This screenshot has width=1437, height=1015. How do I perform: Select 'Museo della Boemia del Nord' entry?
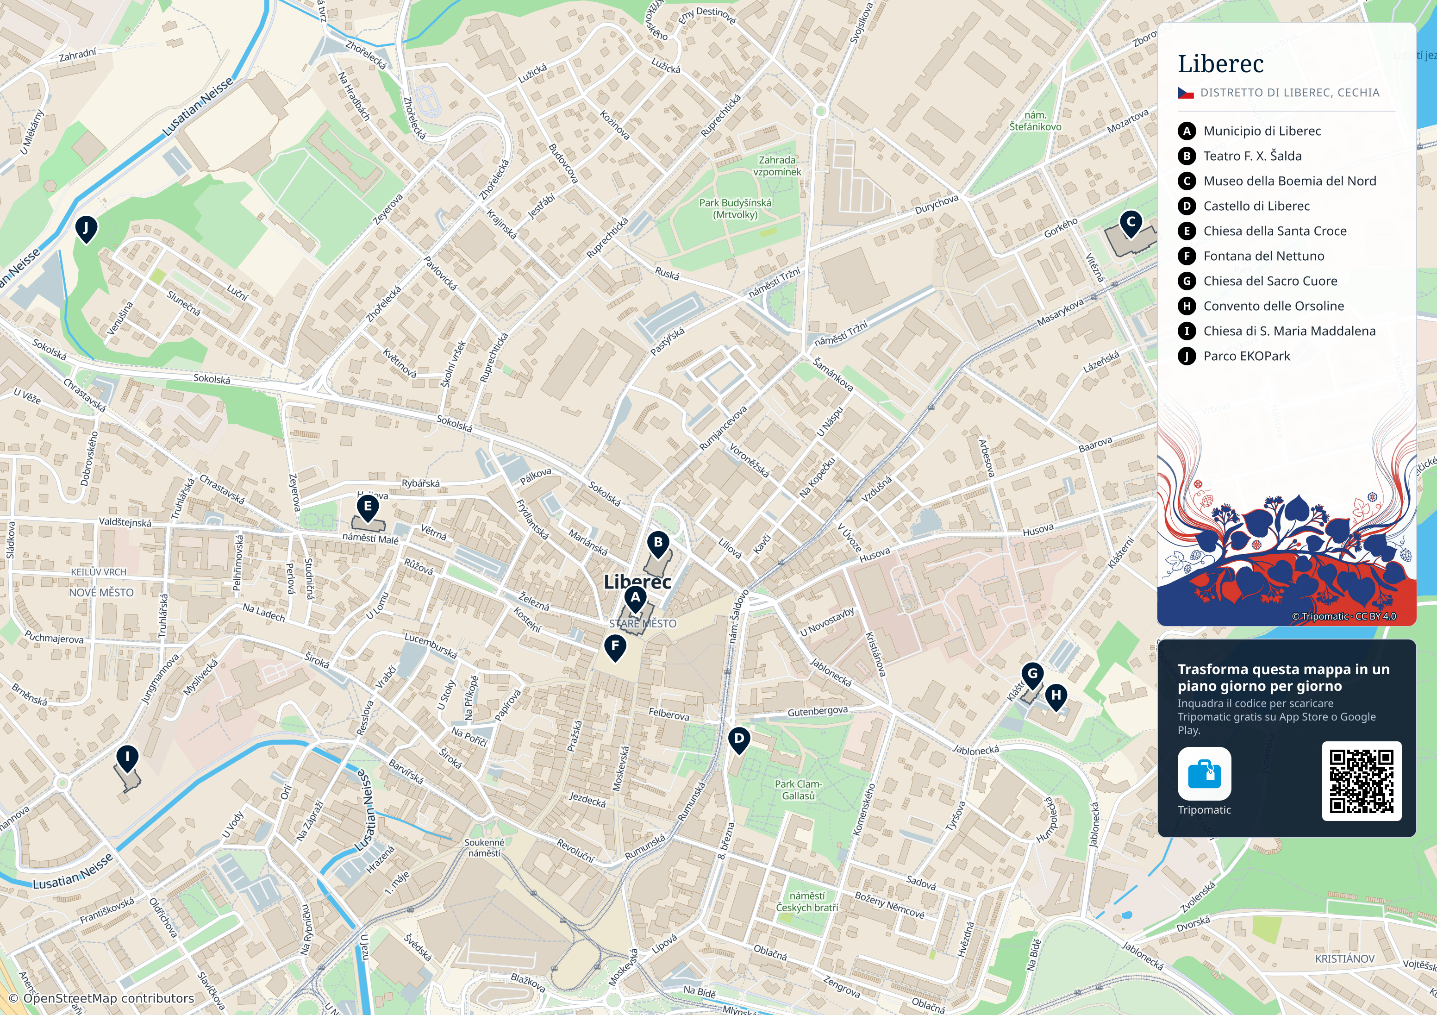coord(1290,181)
